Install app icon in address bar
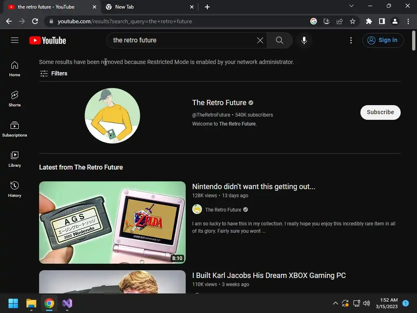Viewport: 417px width, 313px height. (327, 21)
